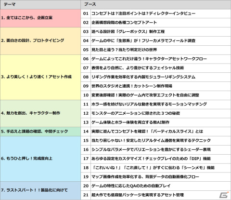Select theme cell '5. 手応えと課題の確認、中間チェック'
Screen dimensions: 231x200
click(40, 132)
